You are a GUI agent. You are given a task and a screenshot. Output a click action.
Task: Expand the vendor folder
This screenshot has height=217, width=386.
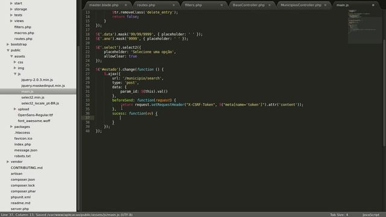(x=8, y=162)
